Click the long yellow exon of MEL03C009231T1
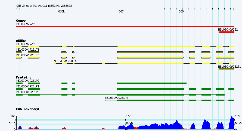This screenshot has width=242, height=131. point(150,52)
